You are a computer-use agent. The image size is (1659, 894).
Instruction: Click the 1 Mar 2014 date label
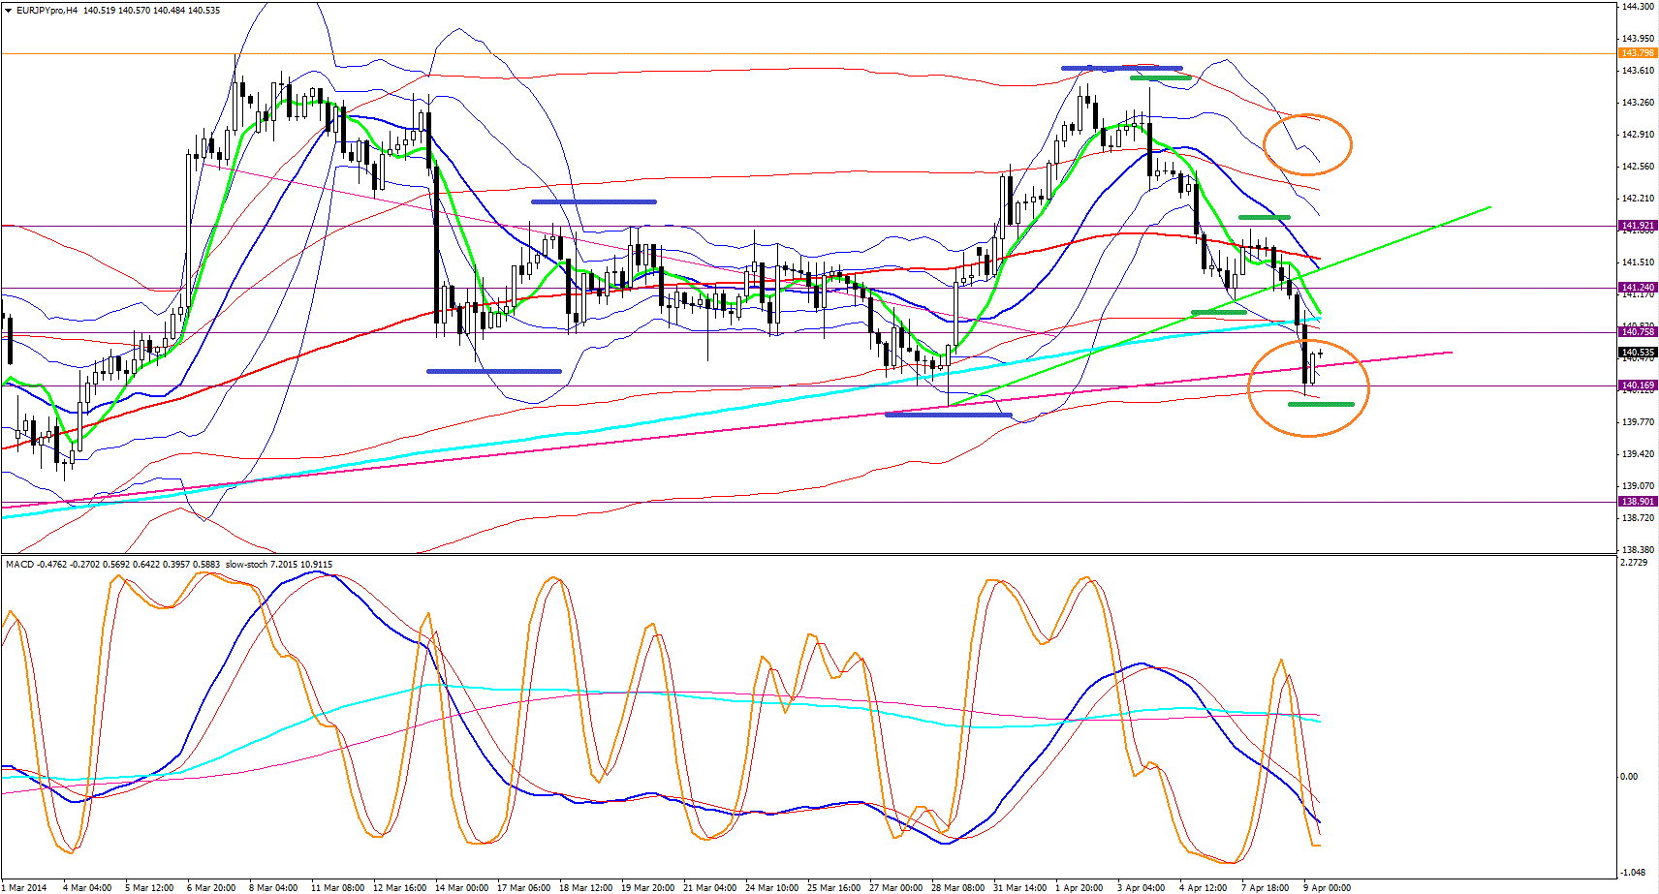(23, 887)
